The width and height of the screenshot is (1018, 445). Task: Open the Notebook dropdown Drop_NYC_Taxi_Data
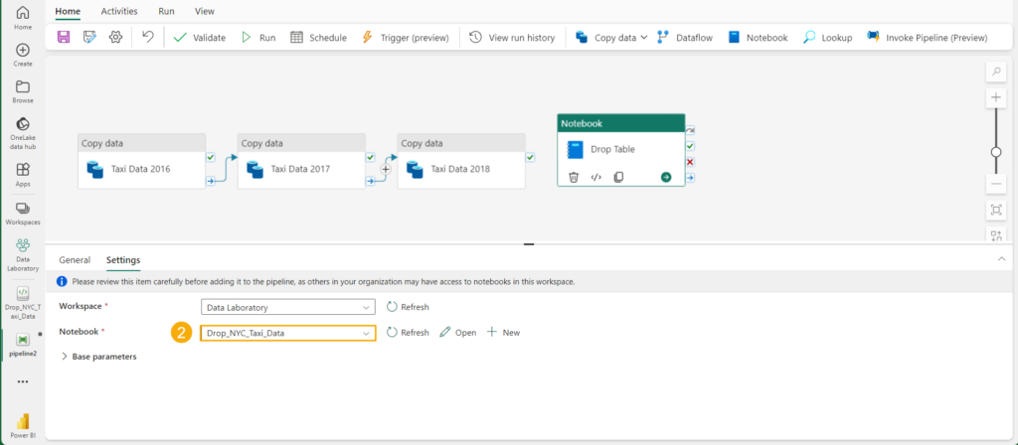287,333
